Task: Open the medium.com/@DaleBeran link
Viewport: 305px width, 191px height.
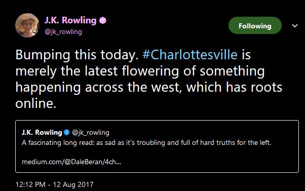Action: coord(71,162)
